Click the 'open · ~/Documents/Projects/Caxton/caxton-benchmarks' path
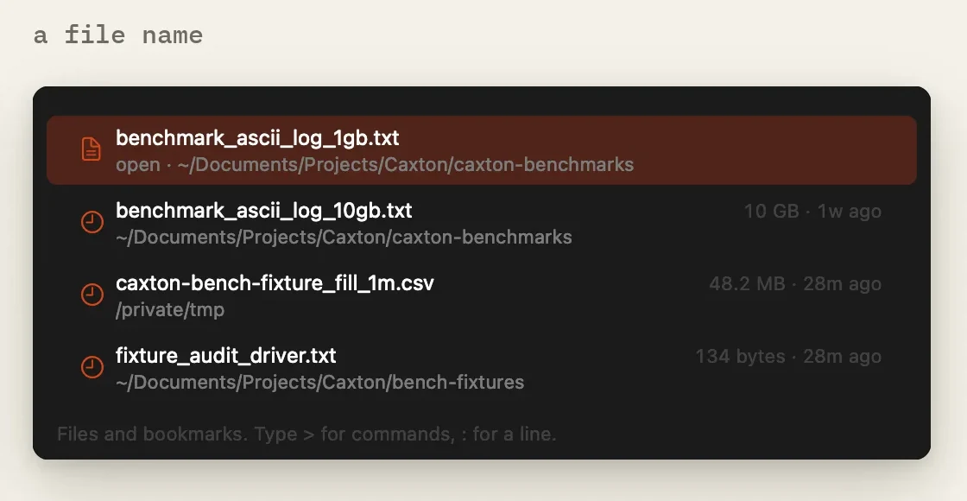This screenshot has width=967, height=501. coord(375,165)
